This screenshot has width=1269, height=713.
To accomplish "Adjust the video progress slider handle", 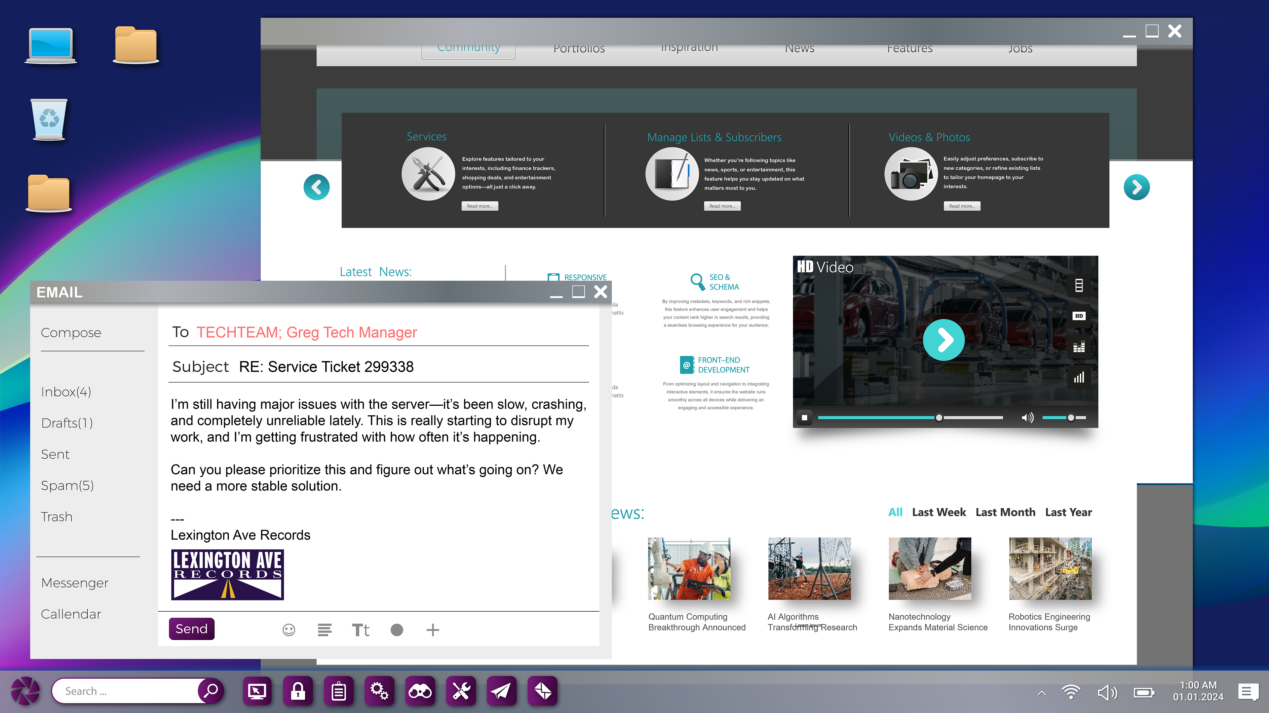I will click(939, 418).
